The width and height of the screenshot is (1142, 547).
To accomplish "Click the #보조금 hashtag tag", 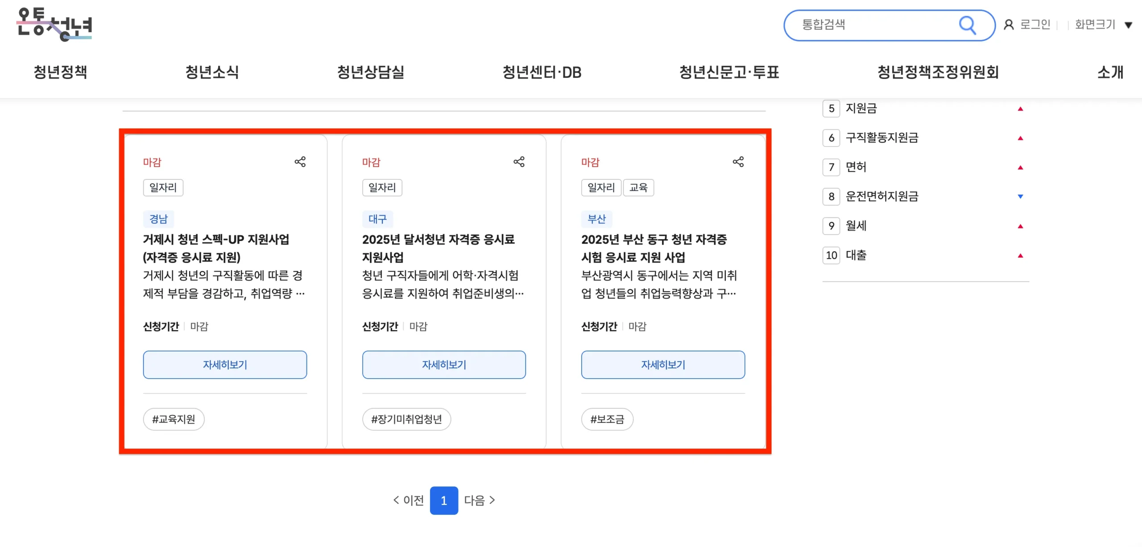I will pos(607,419).
